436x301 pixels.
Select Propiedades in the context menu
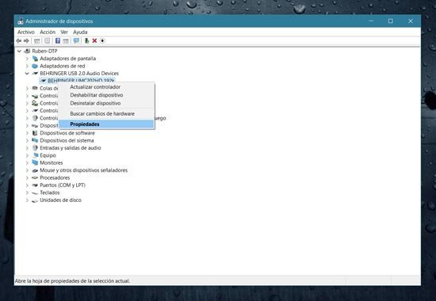tap(106, 124)
